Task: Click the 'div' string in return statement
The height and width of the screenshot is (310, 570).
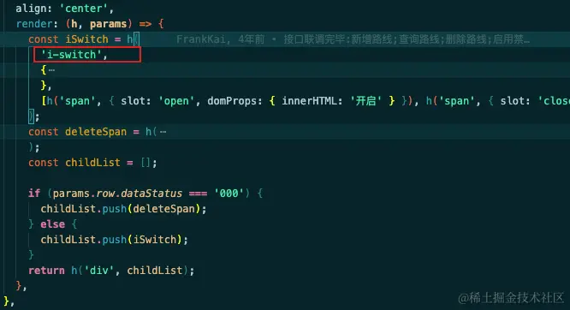Action: point(99,271)
